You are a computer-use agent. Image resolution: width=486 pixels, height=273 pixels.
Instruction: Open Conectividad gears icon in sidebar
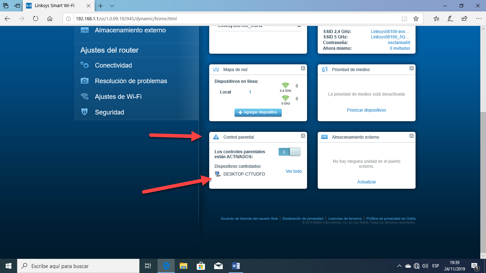[85, 65]
